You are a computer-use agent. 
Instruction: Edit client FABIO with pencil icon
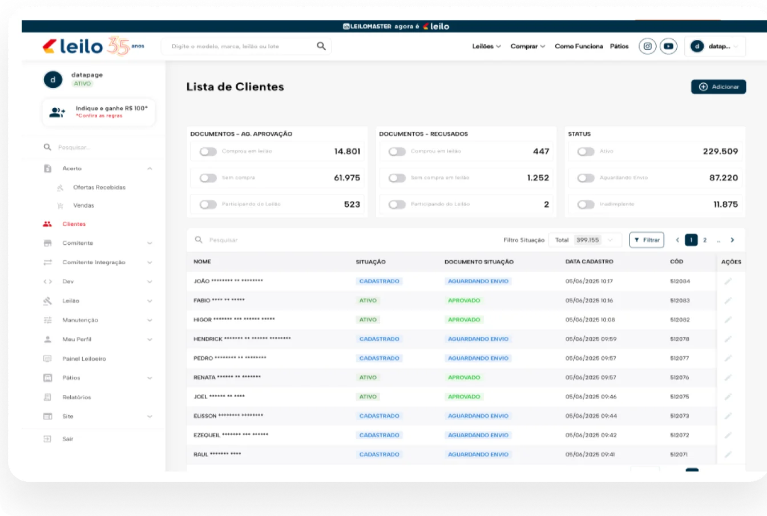pos(728,300)
